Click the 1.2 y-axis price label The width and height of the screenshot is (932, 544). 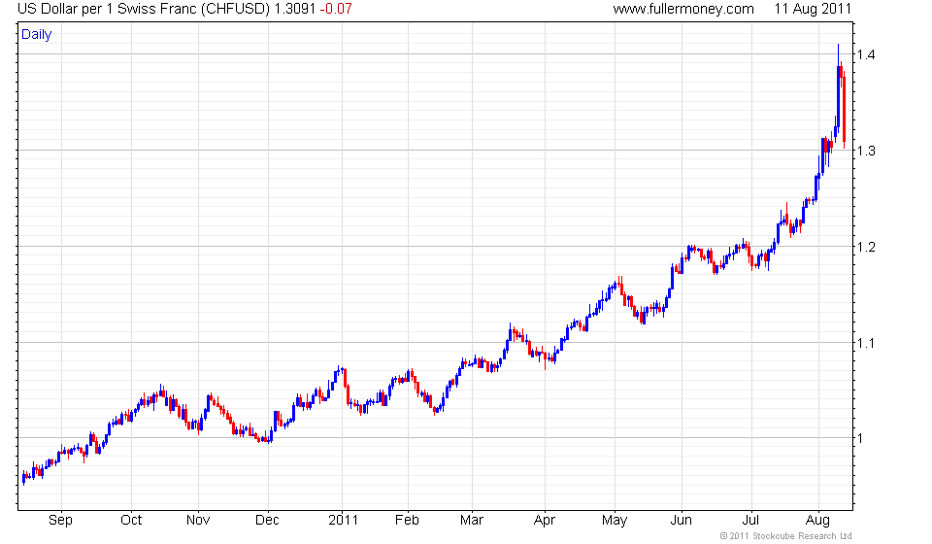[866, 247]
